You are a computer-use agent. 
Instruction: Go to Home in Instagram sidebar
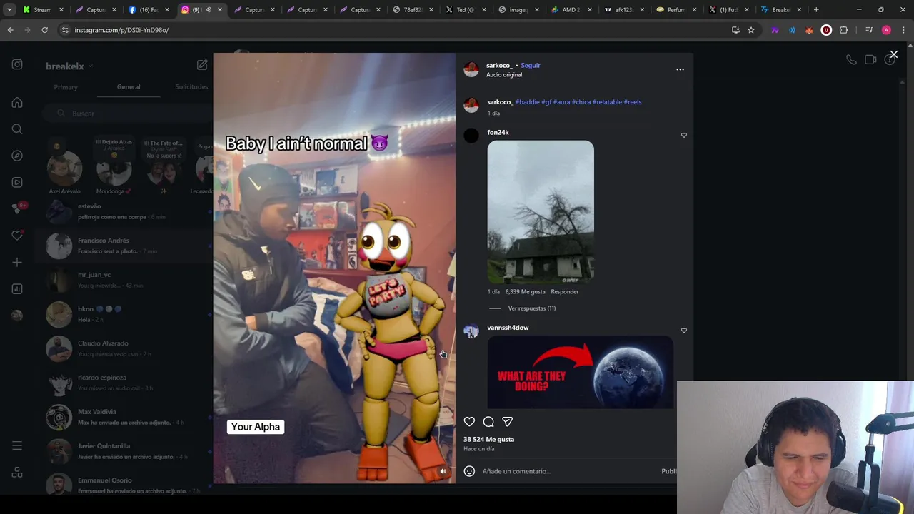coord(17,103)
